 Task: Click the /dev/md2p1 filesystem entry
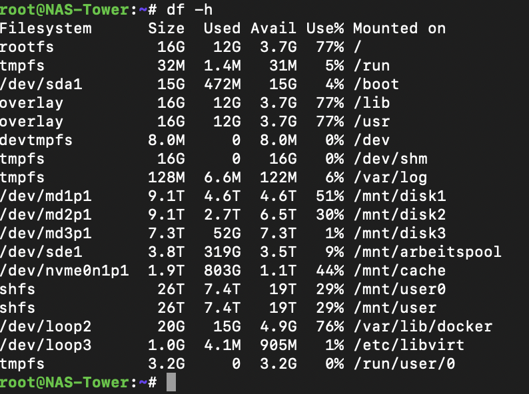tap(45, 215)
